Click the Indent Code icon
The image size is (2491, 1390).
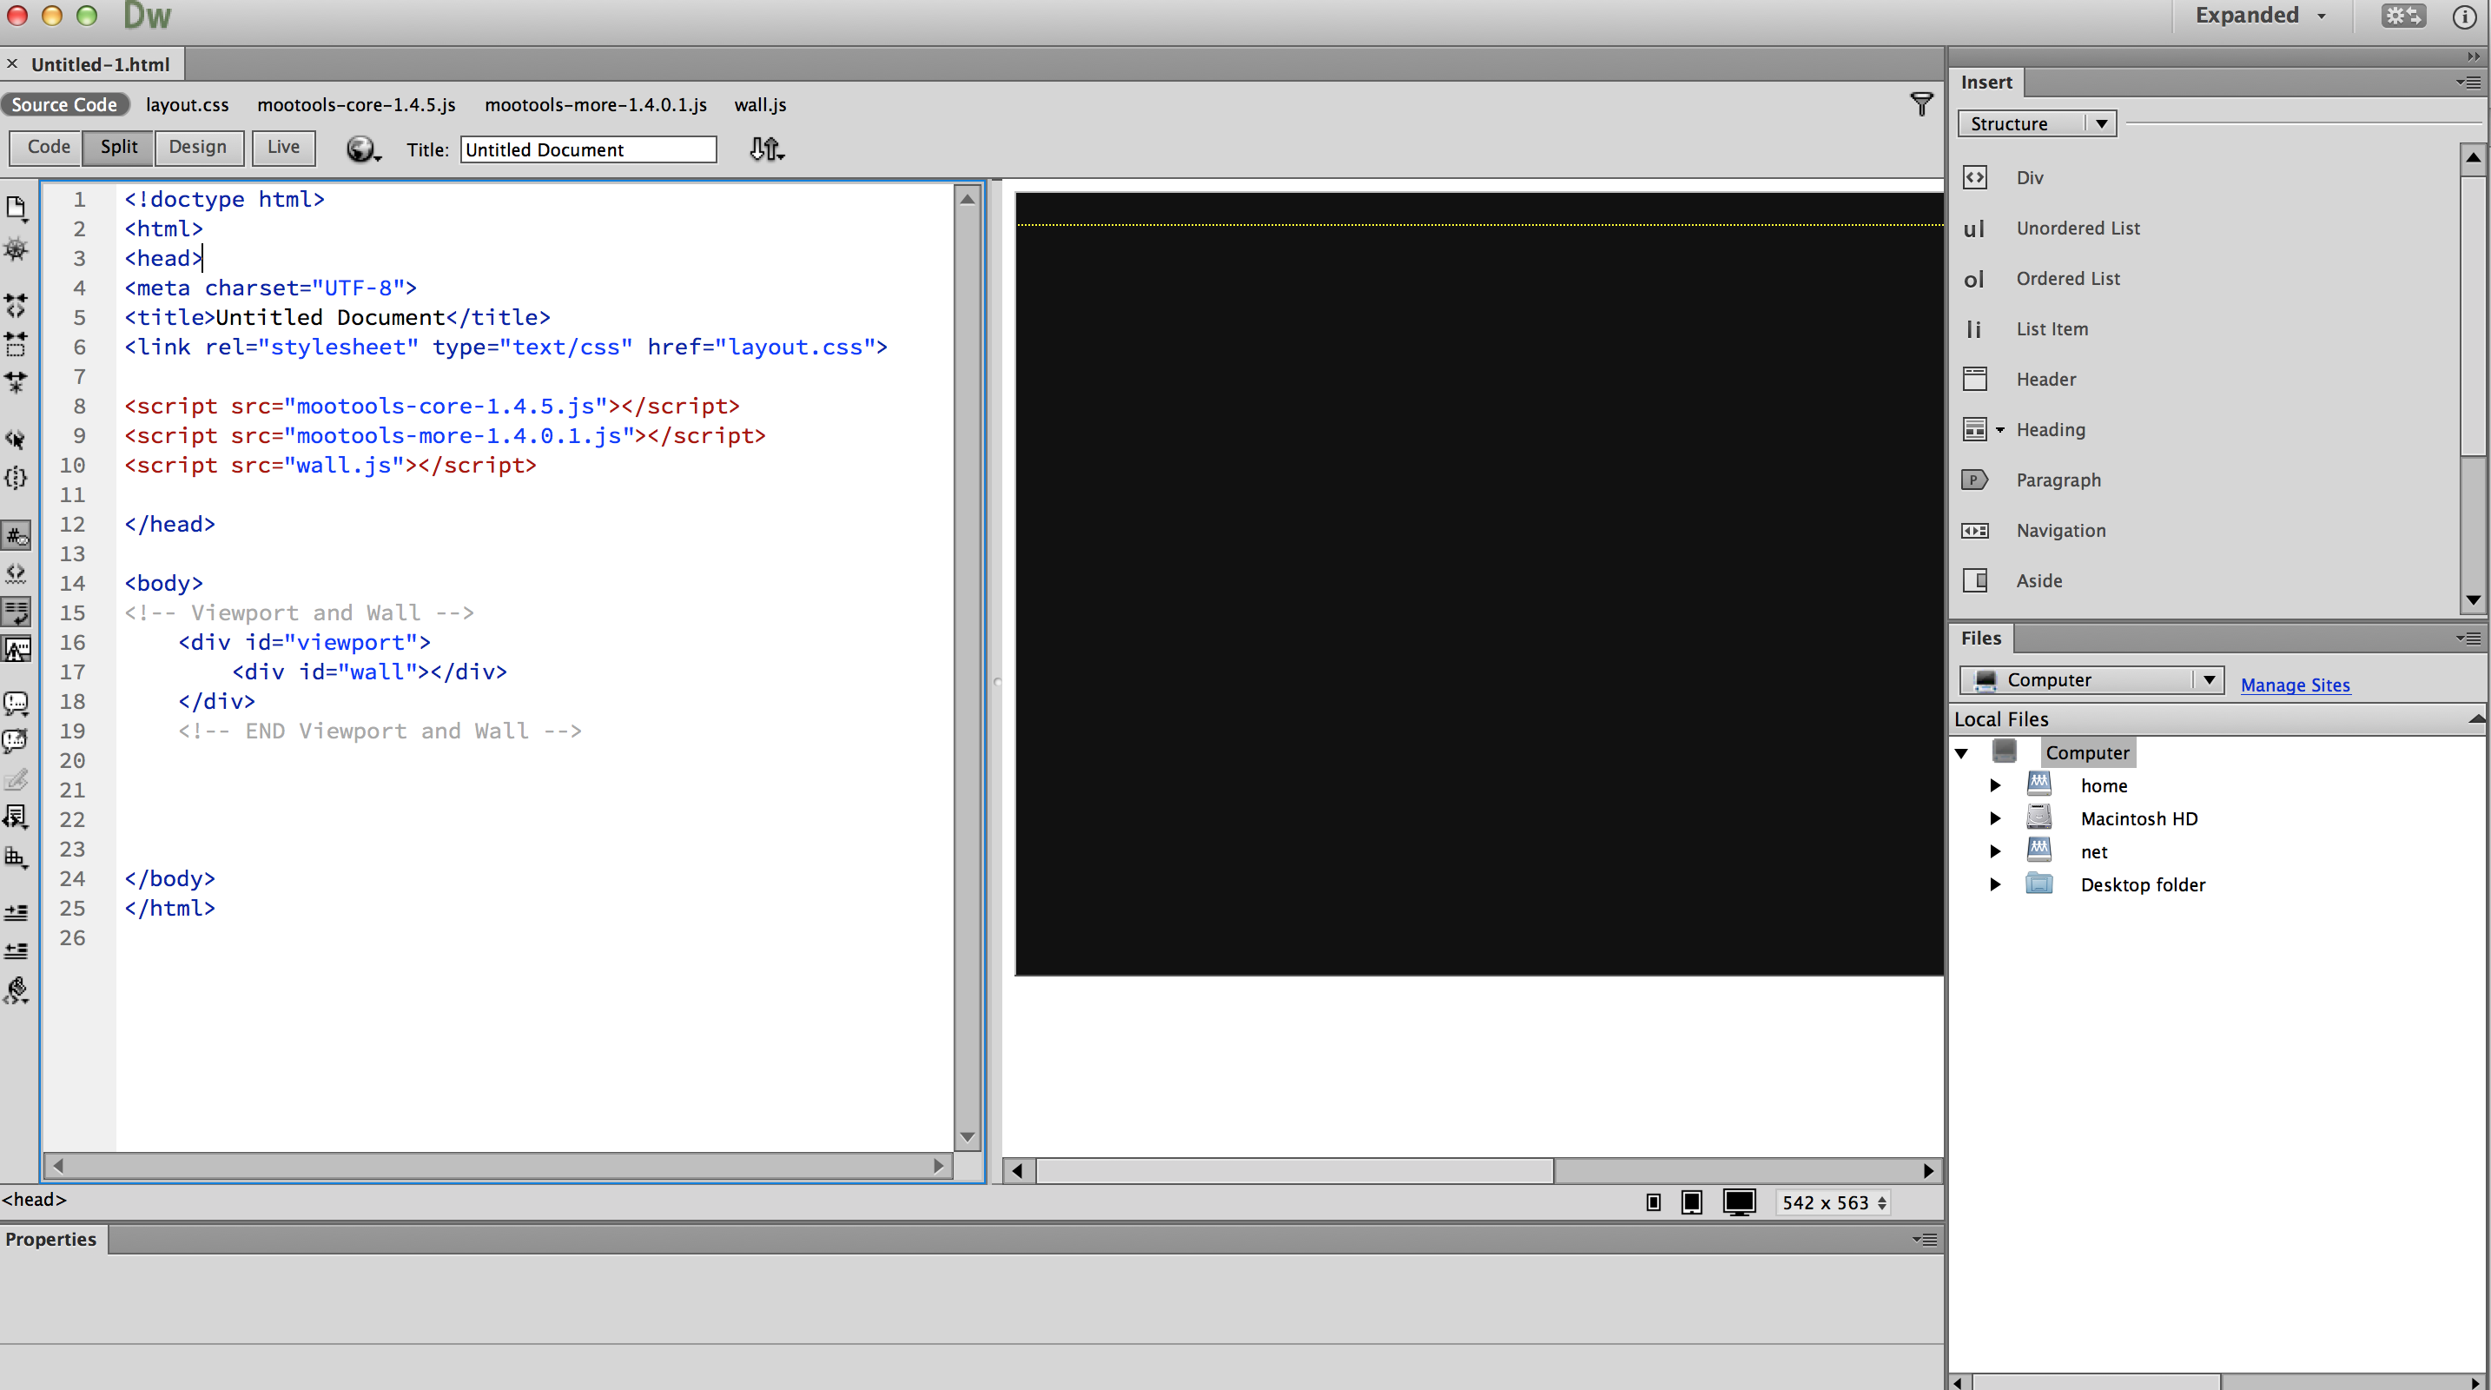[x=17, y=912]
